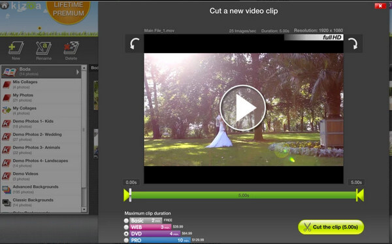The height and width of the screenshot is (244, 392).
Task: Create a New album
Action: tap(16, 50)
